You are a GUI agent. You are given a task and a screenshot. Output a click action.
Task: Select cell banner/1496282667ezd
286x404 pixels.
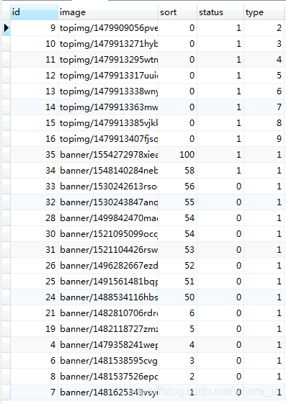pos(108,266)
